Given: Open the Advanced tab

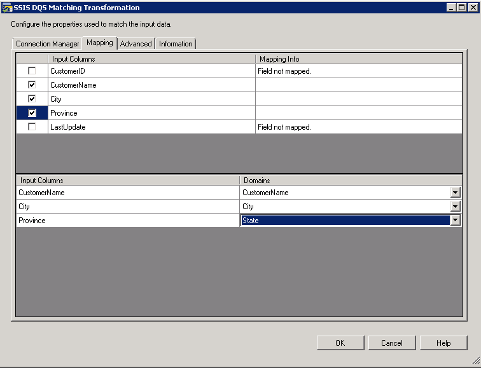Looking at the screenshot, I should tap(136, 44).
